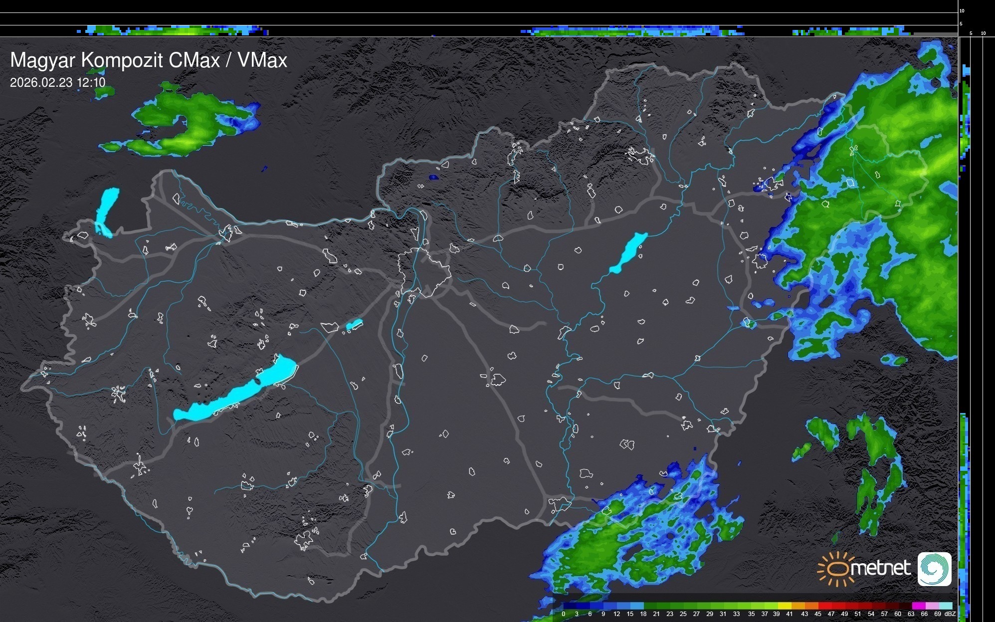995x622 pixels.
Task: Select the dark blue 0 dBZ swatch
Action: tap(570, 607)
